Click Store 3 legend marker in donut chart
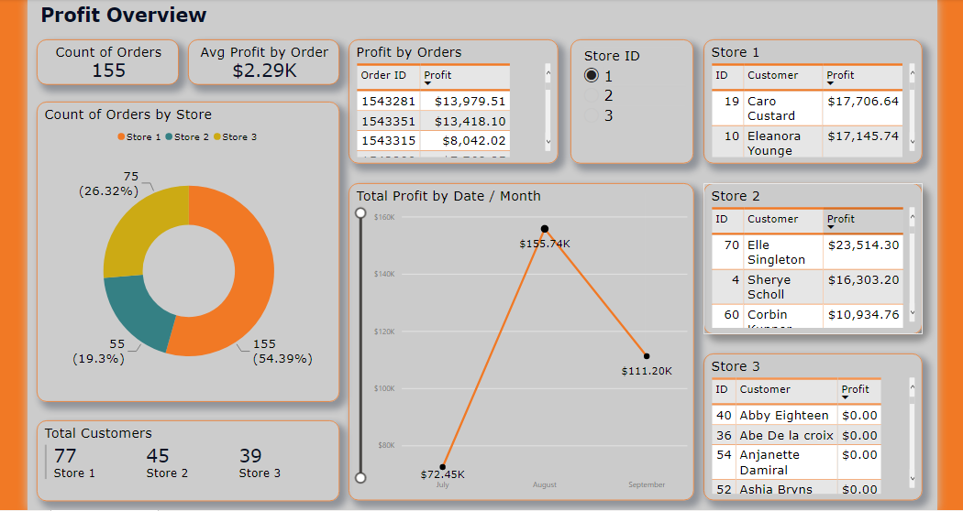Viewport: 963px width, 511px height. point(217,137)
